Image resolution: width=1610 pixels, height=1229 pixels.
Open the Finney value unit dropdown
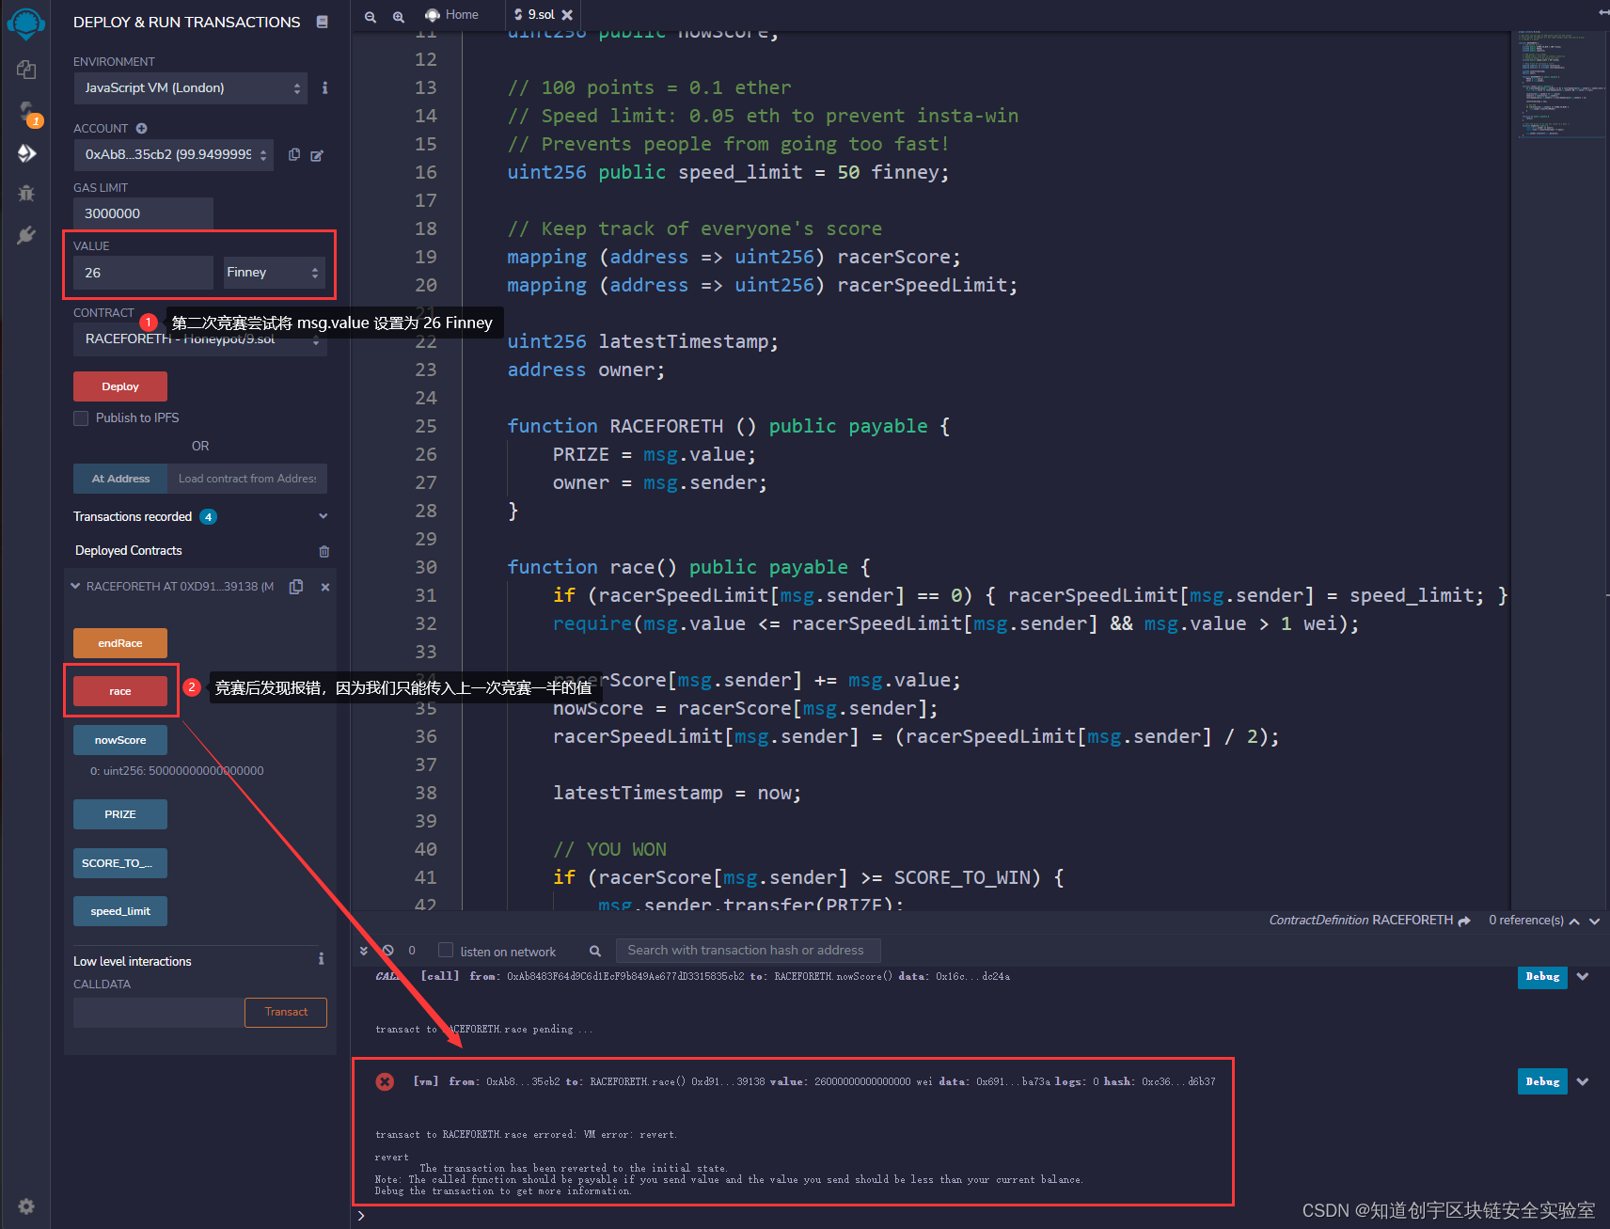(275, 273)
